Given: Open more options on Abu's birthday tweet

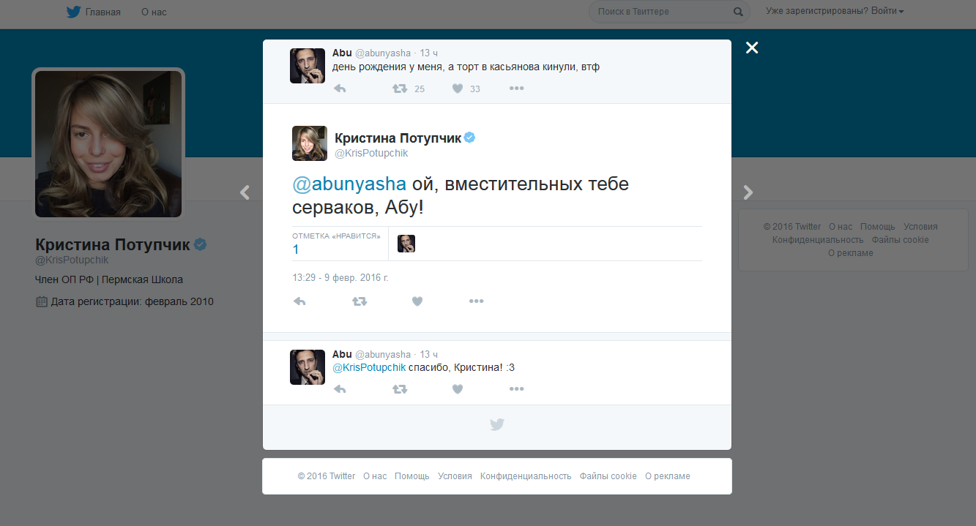Looking at the screenshot, I should pos(517,89).
